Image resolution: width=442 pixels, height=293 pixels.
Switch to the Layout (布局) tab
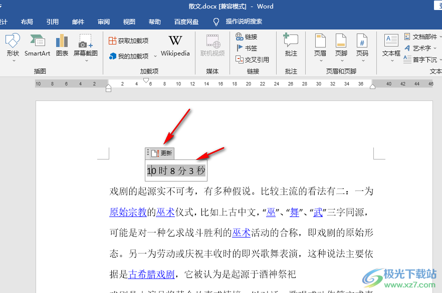click(x=27, y=21)
